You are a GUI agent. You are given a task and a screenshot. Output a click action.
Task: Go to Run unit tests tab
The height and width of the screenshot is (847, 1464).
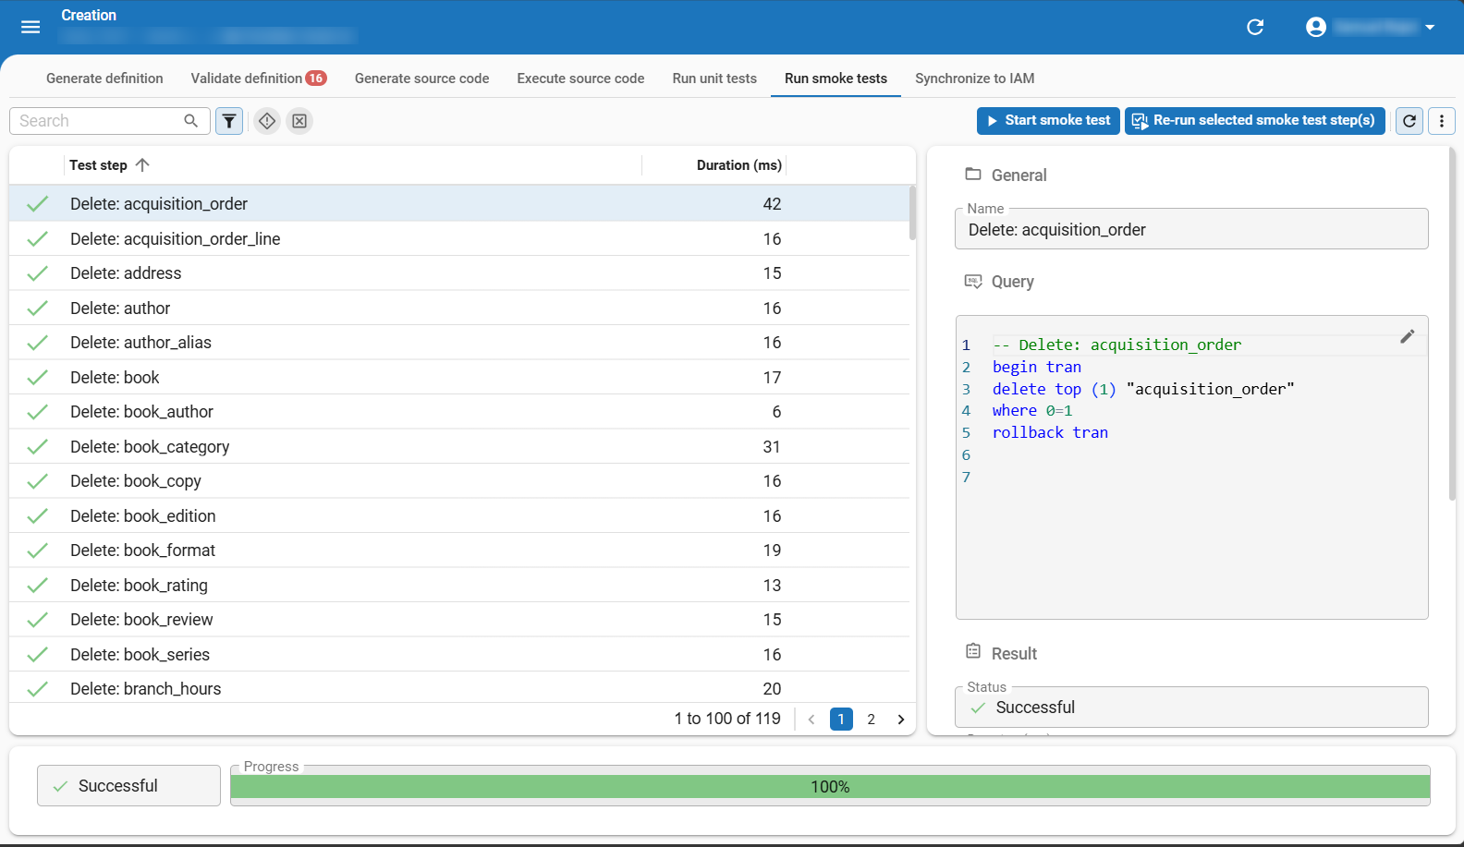[x=714, y=79]
